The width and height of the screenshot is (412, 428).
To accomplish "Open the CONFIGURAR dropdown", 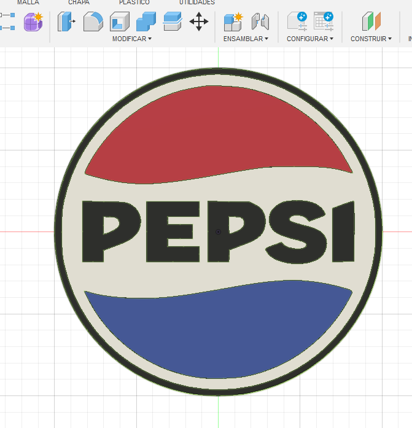I will [x=310, y=39].
